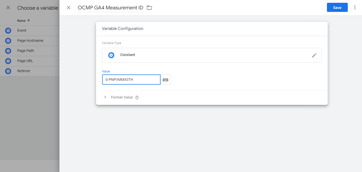This screenshot has height=172, width=362.
Task: Click the Value input field
Action: pos(131,80)
